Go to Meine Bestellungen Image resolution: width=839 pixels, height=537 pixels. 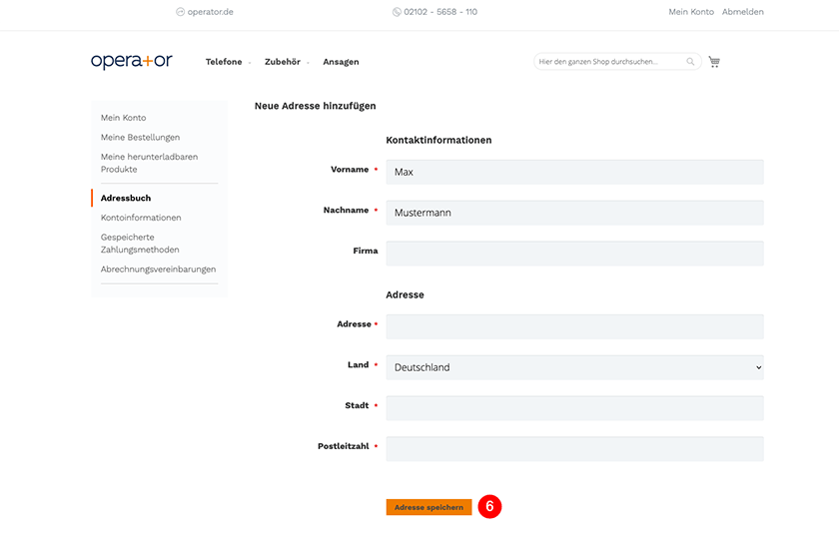pyautogui.click(x=140, y=138)
